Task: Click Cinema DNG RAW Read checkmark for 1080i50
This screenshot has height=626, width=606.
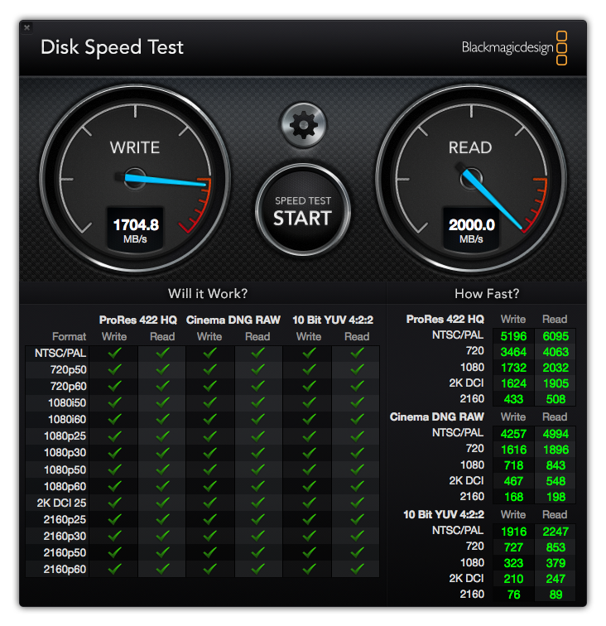Action: [x=258, y=402]
